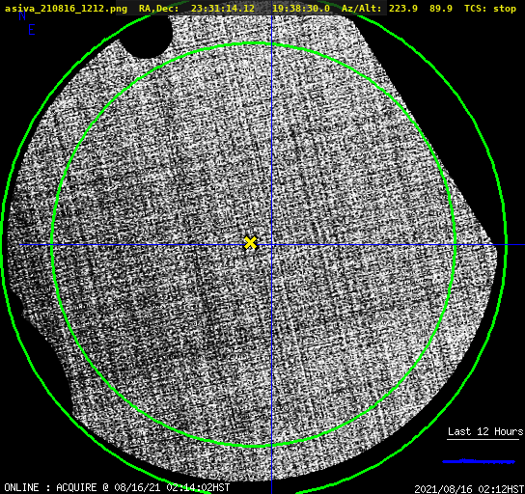Click the azimuth value 223.9
525x494 pixels.
pos(403,9)
